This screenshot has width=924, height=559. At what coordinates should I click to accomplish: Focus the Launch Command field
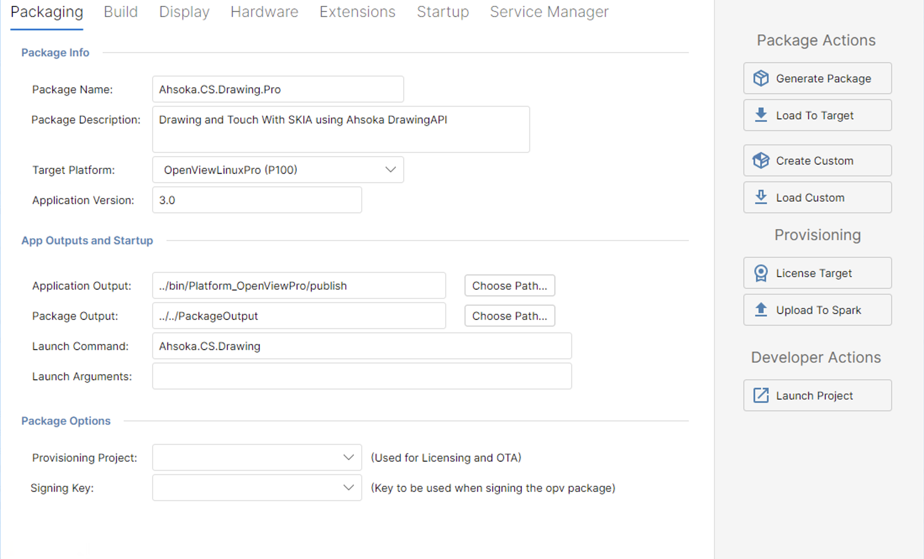pyautogui.click(x=362, y=346)
